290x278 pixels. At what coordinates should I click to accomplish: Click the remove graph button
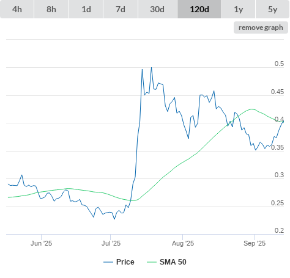[x=261, y=27]
